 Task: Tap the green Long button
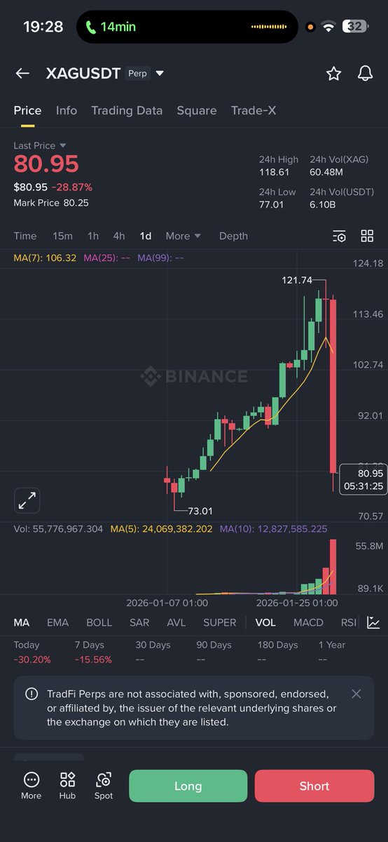tap(188, 786)
